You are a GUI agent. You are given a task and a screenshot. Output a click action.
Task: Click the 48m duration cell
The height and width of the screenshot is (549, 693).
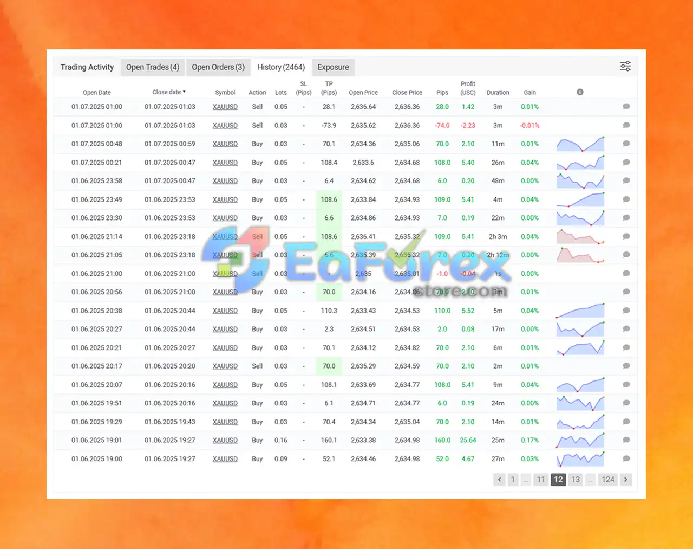(498, 181)
